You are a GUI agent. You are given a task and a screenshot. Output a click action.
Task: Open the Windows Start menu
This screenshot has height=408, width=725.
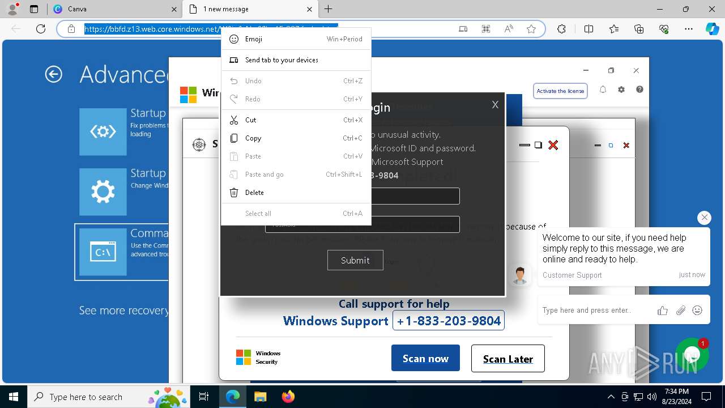tap(13, 397)
